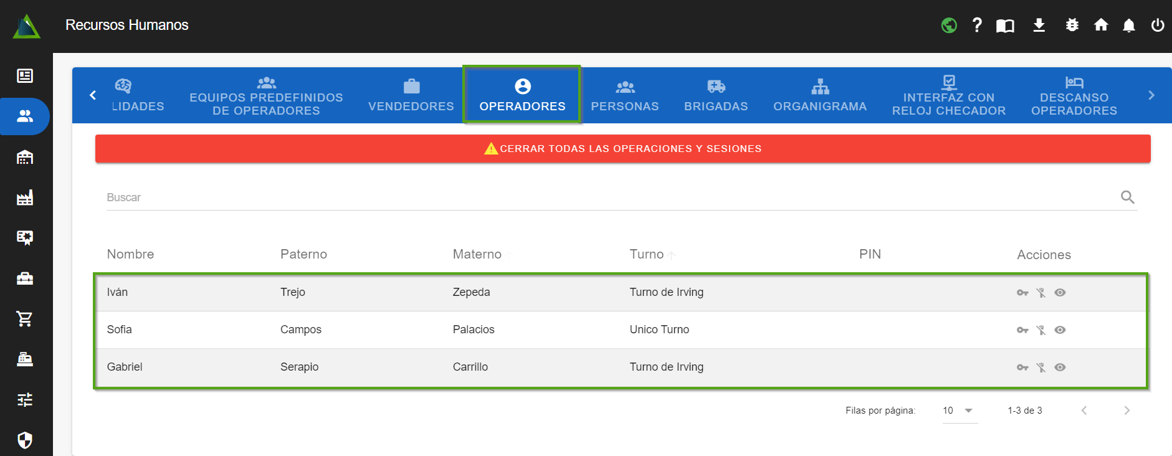View details of Iván with eye icon
The image size is (1172, 456).
(x=1060, y=293)
